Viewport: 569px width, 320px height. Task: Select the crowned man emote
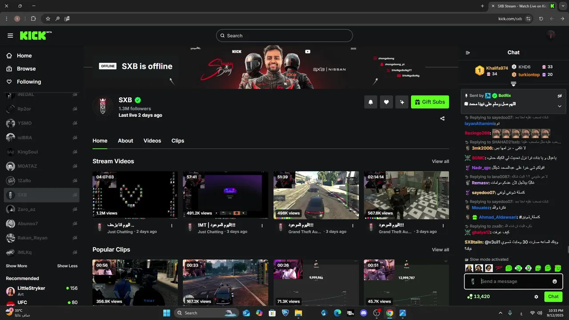(469, 268)
